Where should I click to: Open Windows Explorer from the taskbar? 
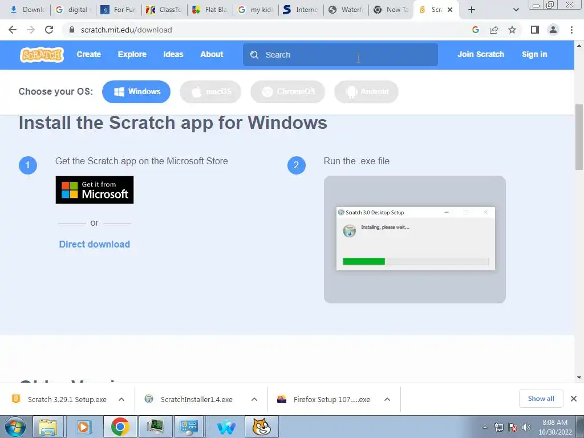coord(48,427)
